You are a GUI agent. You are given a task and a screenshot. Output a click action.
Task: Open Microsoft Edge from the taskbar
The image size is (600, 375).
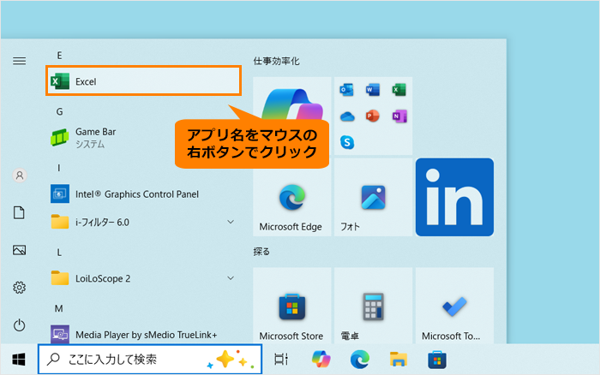click(x=360, y=360)
